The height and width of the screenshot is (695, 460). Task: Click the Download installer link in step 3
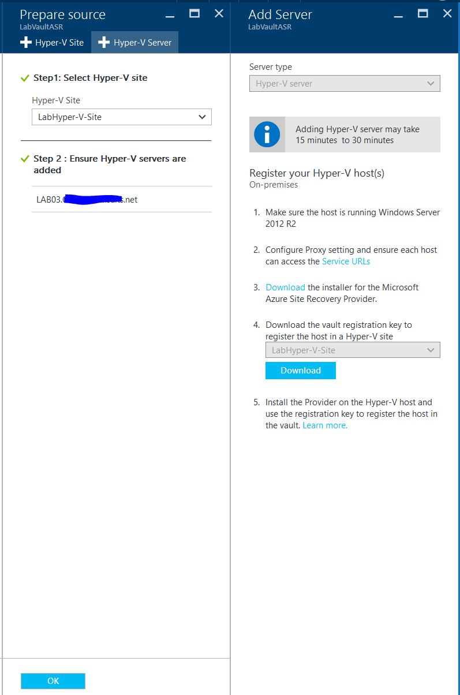click(285, 287)
